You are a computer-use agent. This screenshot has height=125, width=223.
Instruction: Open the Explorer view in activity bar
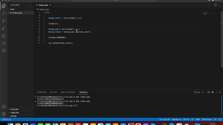pos(4,6)
